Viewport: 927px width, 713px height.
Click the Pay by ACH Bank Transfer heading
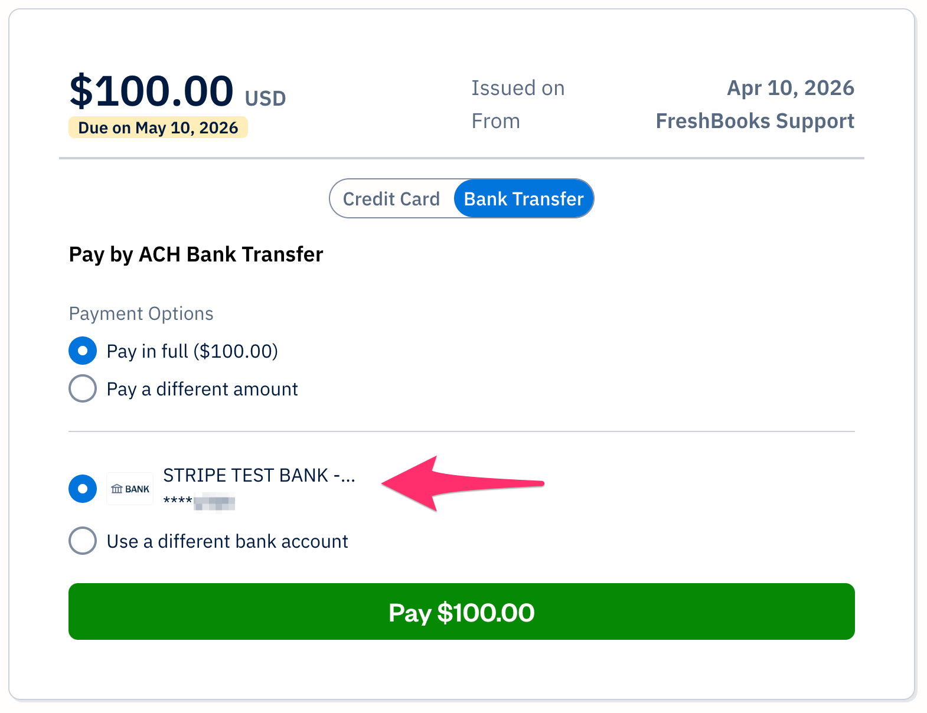pos(195,254)
